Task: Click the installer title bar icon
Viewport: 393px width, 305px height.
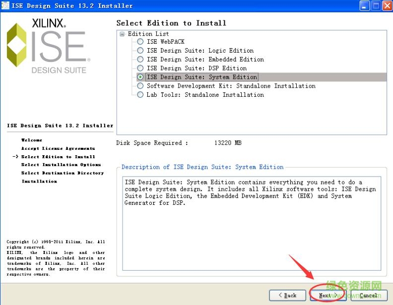Action: (x=6, y=6)
